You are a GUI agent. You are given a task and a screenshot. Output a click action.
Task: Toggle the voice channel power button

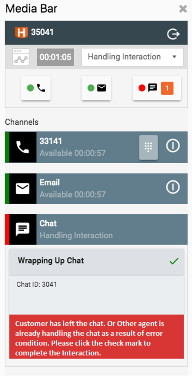click(173, 145)
